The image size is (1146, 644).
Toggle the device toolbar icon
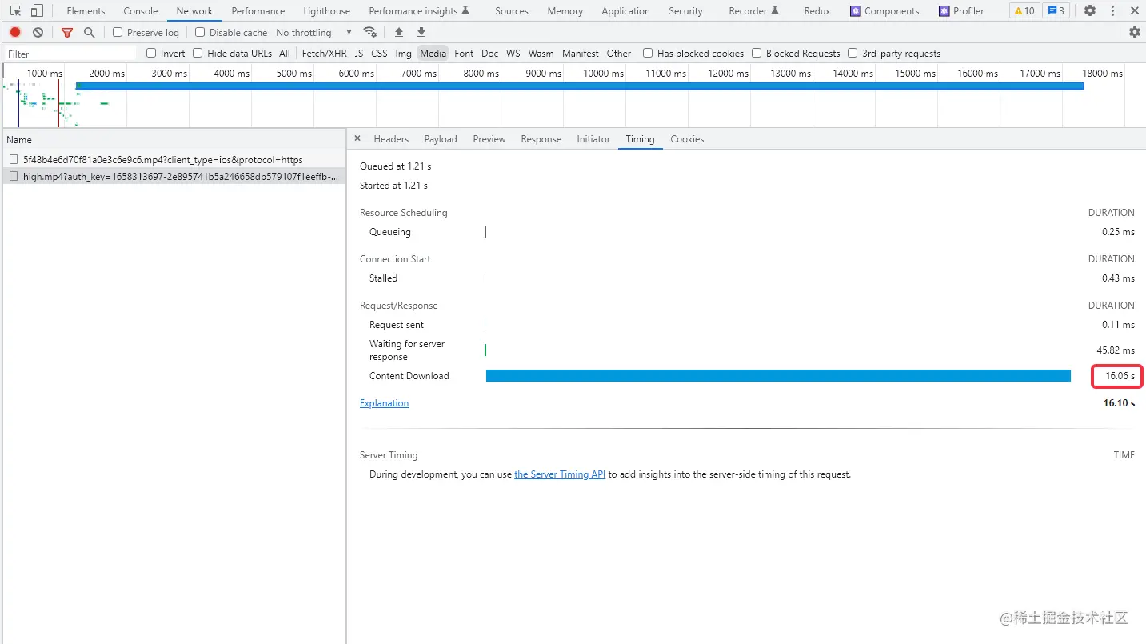[37, 11]
